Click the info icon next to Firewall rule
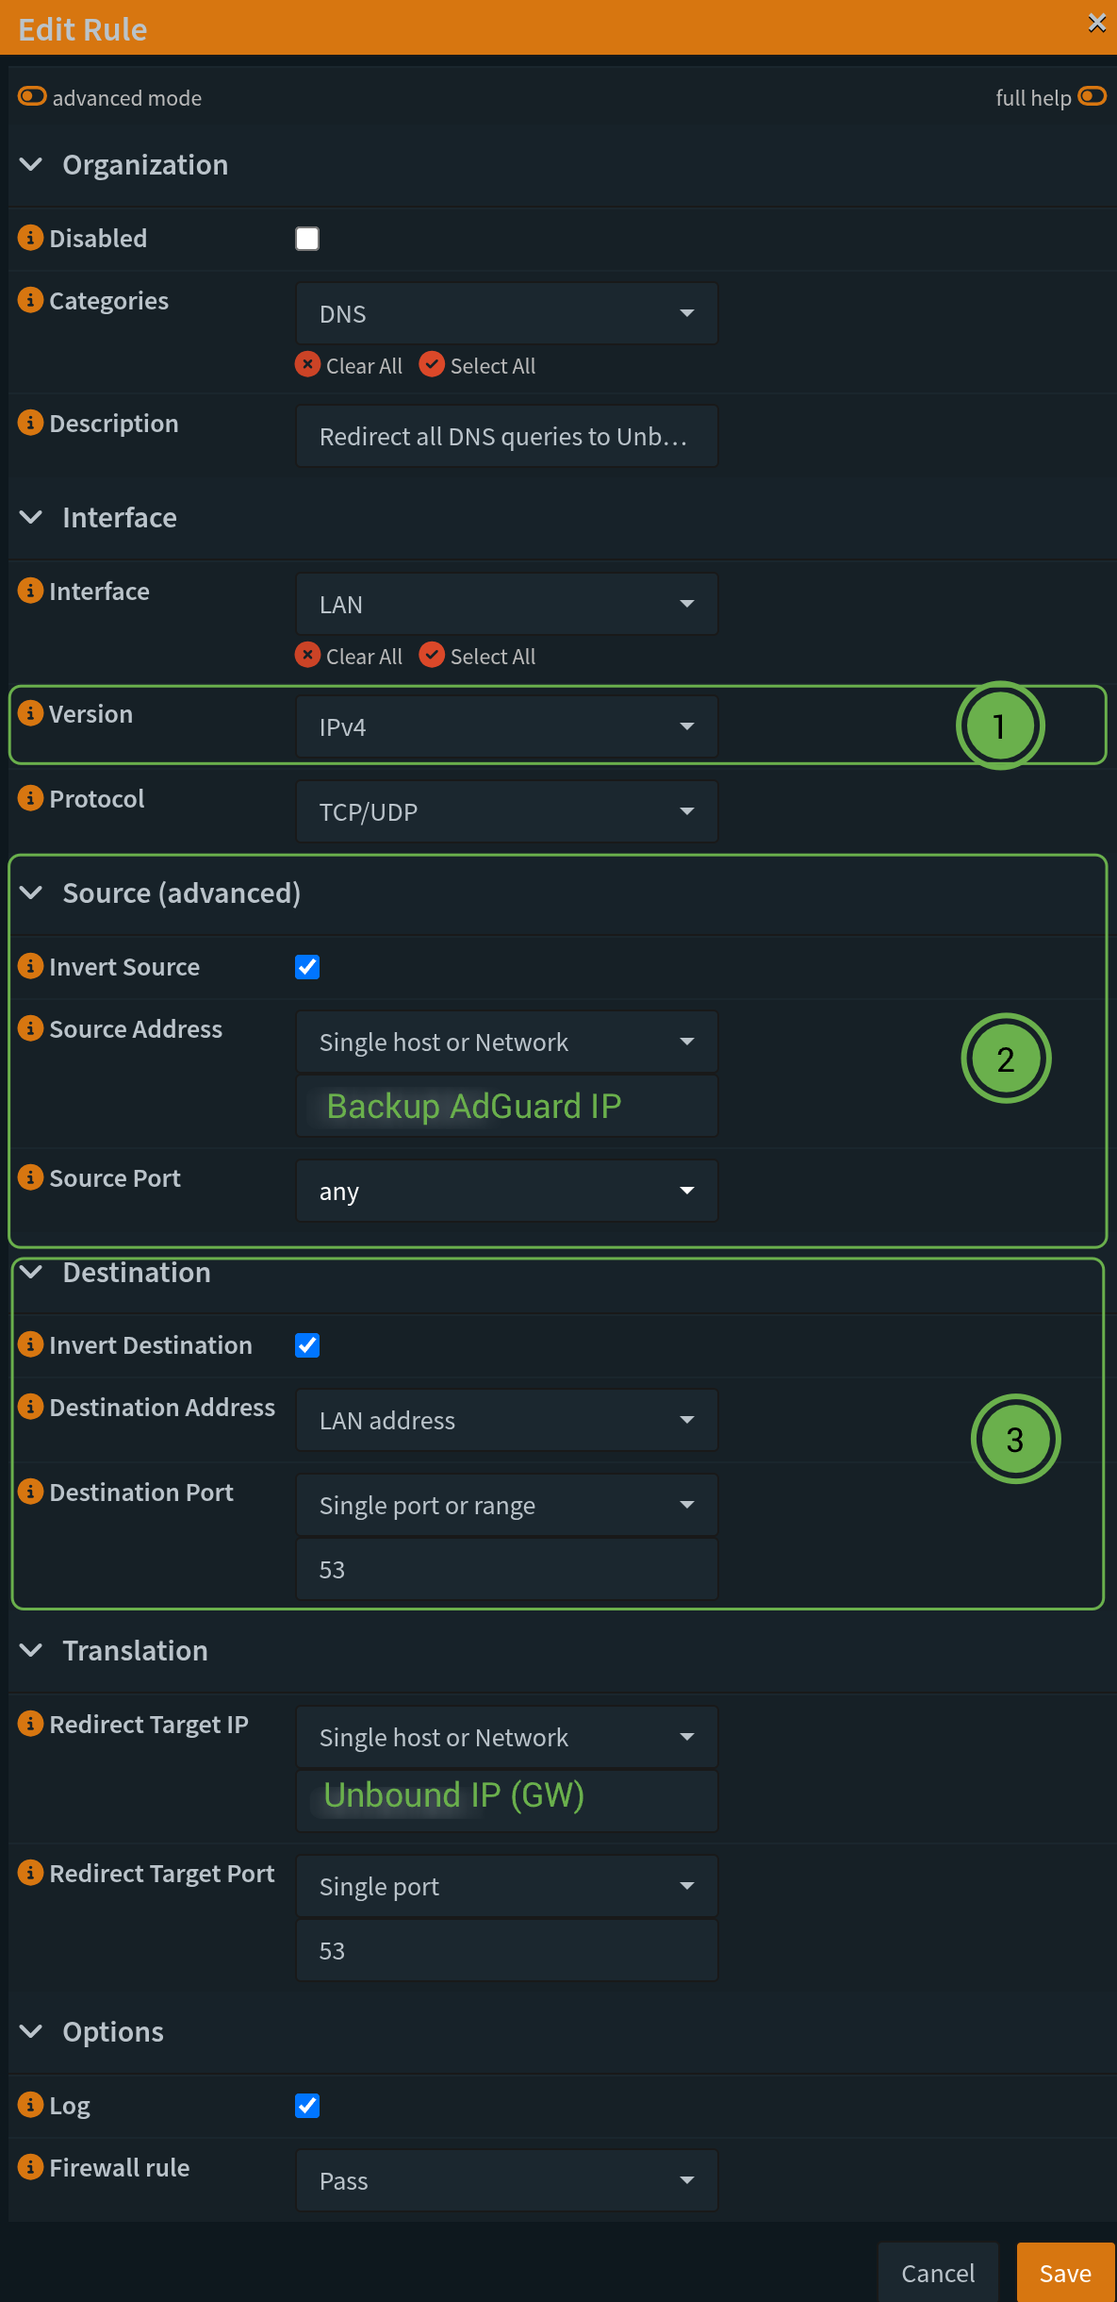1117x2302 pixels. click(x=30, y=2167)
